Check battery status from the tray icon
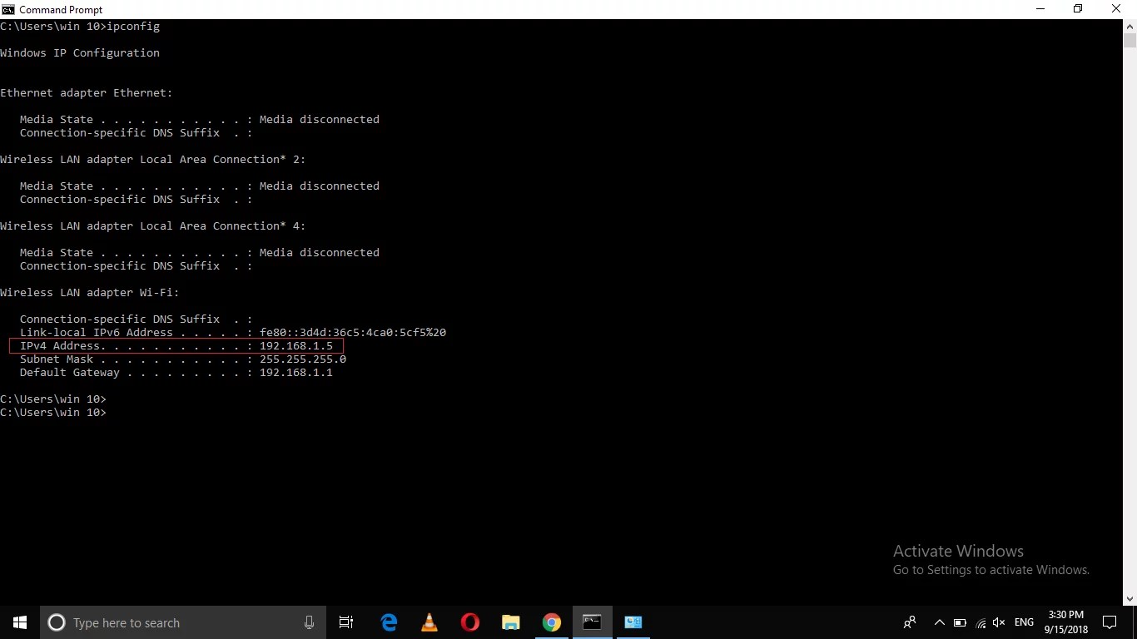 click(x=960, y=622)
